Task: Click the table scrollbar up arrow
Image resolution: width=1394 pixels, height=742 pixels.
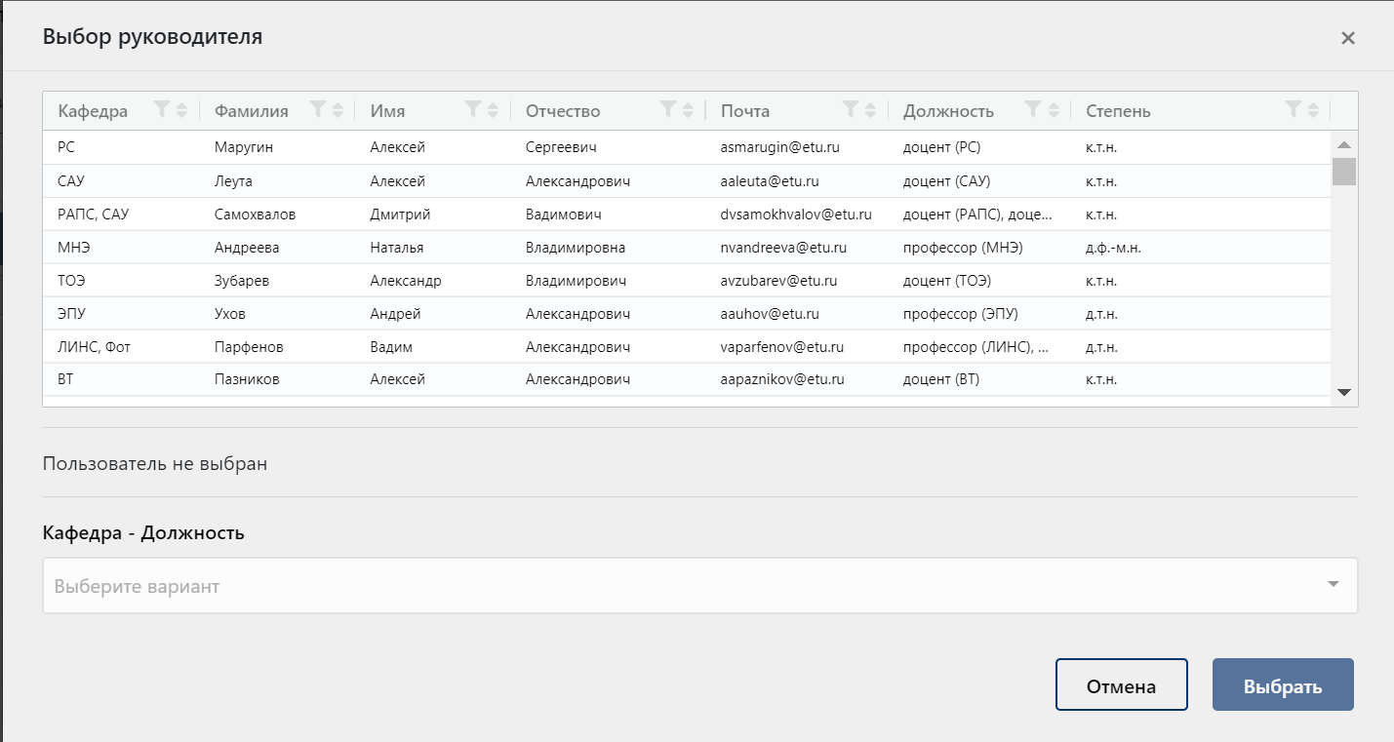Action: 1344,144
